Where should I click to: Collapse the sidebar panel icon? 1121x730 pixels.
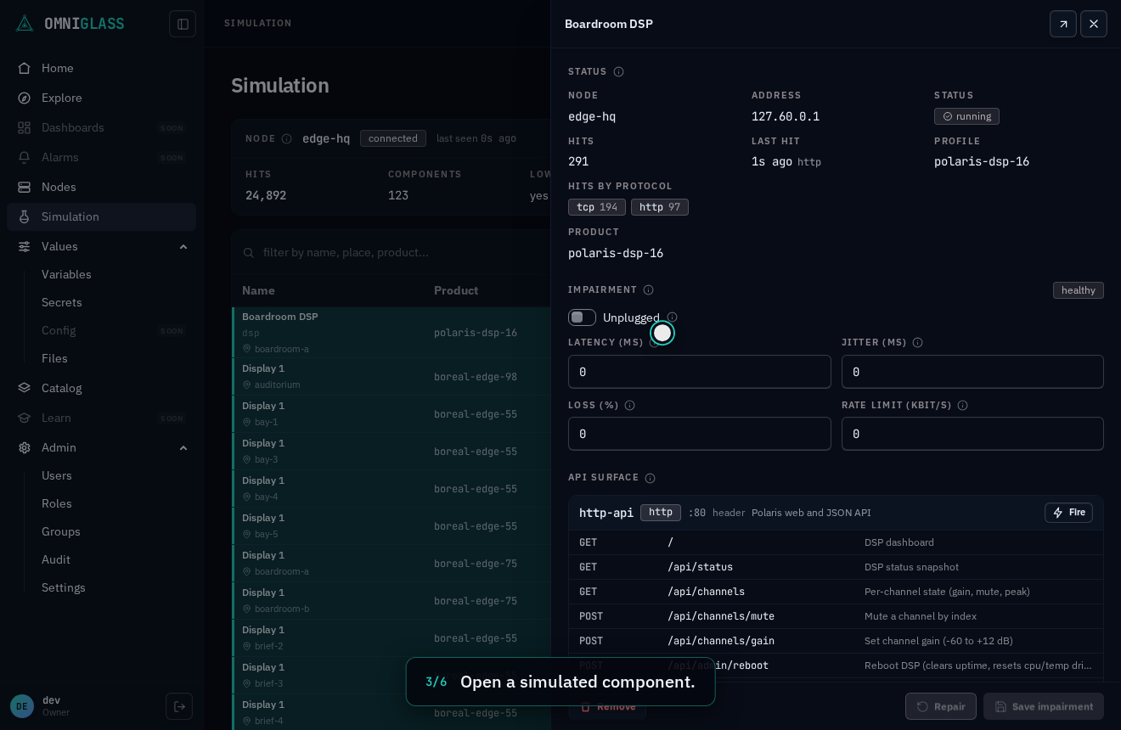[183, 24]
